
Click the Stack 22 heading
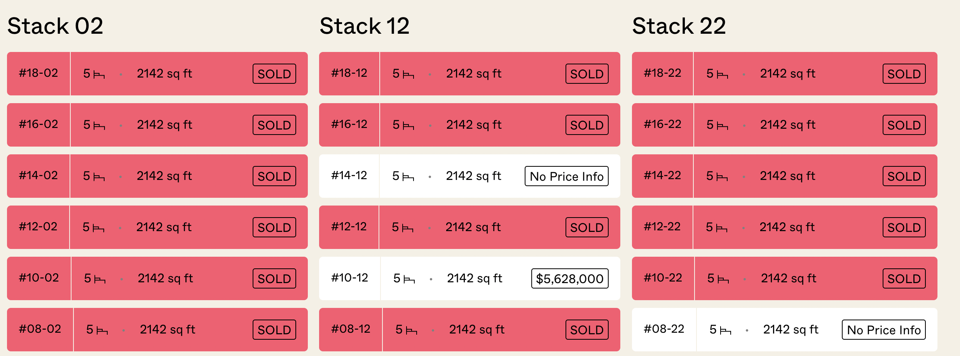point(679,26)
